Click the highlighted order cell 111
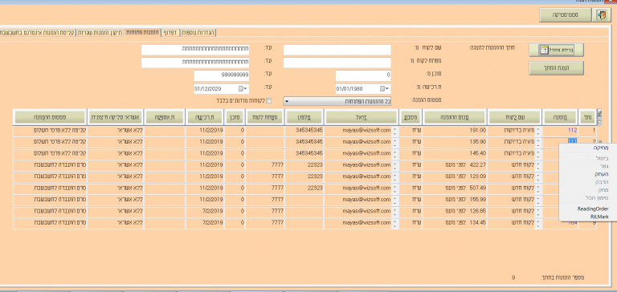 pyautogui.click(x=573, y=141)
